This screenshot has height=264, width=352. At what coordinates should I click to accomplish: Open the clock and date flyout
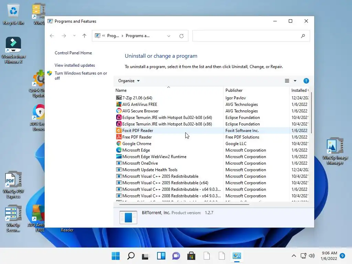(x=329, y=256)
